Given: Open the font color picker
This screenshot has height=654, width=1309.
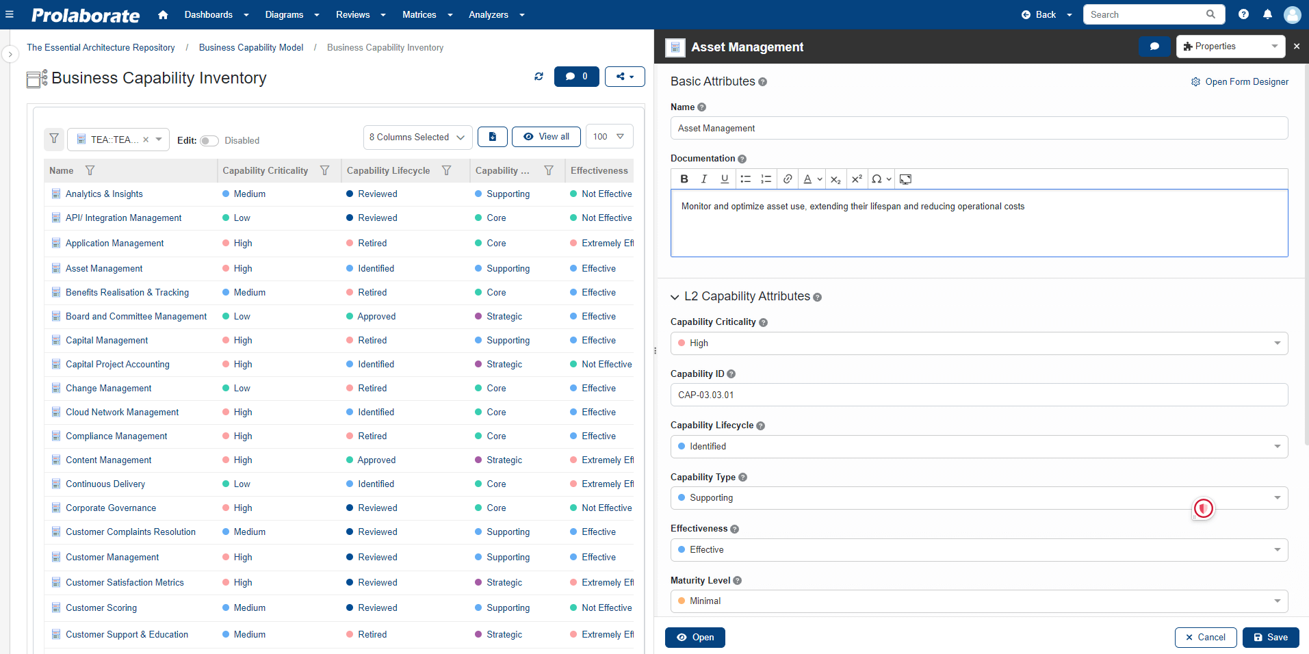Looking at the screenshot, I should pos(812,179).
